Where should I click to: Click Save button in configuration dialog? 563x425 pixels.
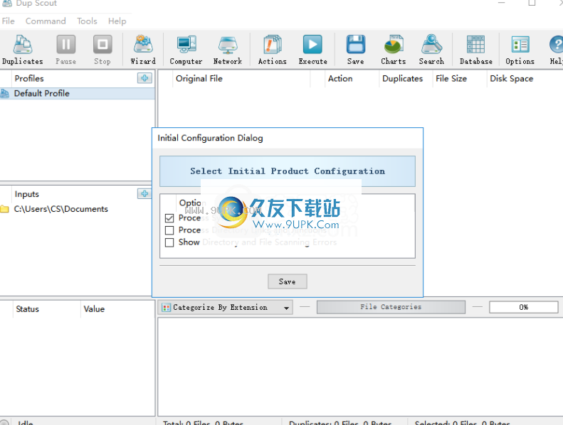pos(288,281)
